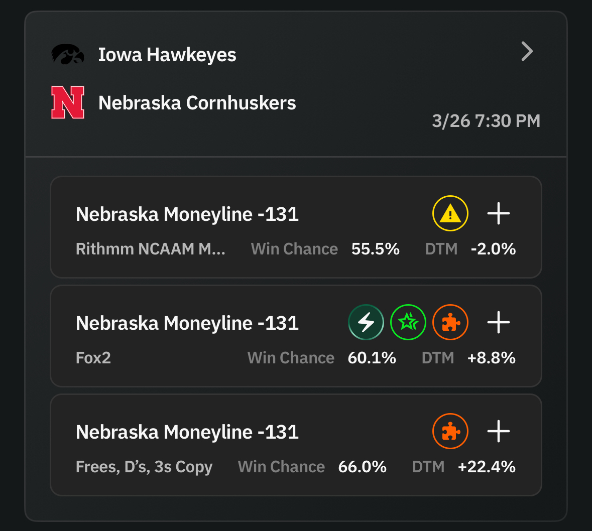592x531 pixels.
Task: Add Rithmm NCAAM pick with plus icon
Action: tap(499, 213)
